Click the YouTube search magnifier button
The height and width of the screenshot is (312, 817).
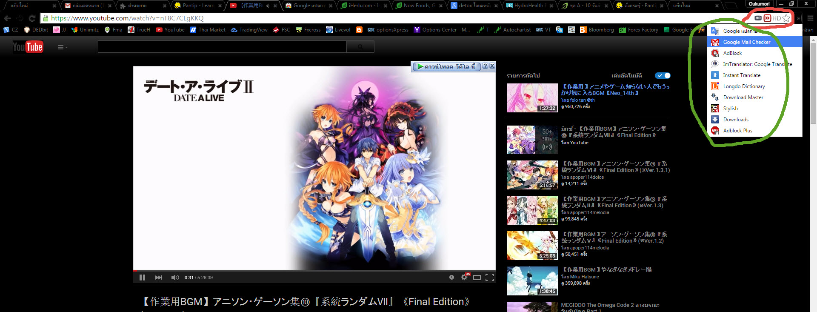[x=360, y=47]
